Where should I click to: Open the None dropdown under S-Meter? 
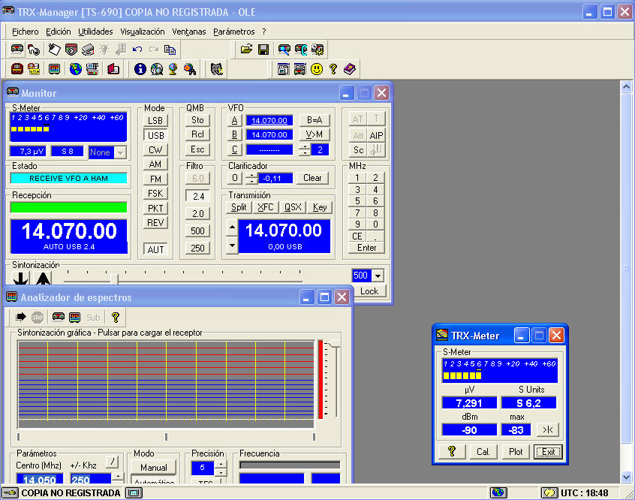119,152
